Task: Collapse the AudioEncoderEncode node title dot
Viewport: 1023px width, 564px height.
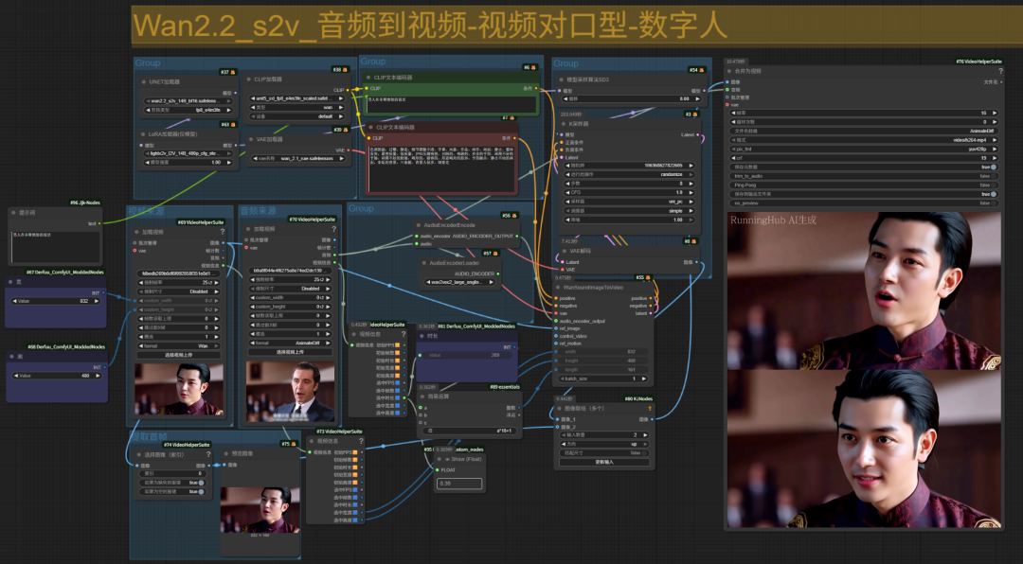Action: coord(419,225)
